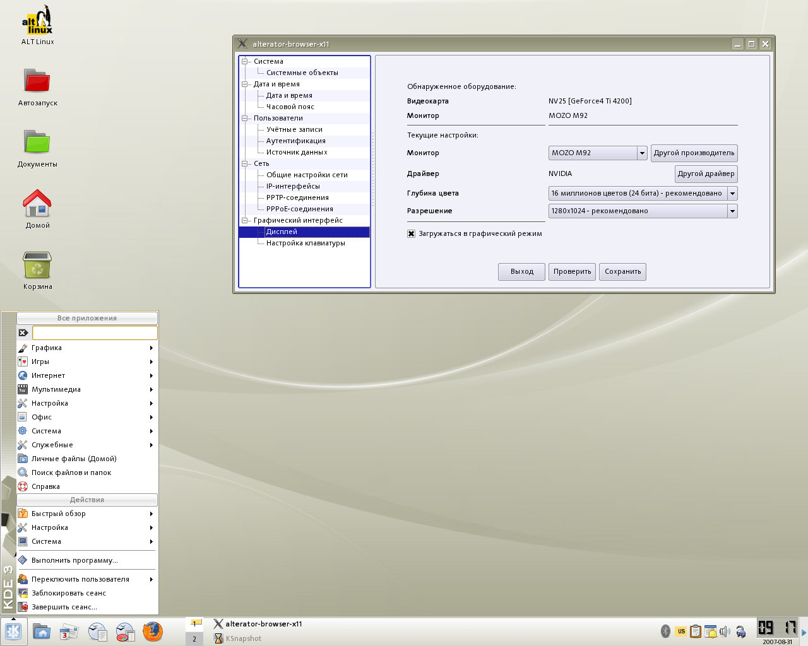Viewport: 808px width, 646px height.
Task: Switch to virtual desktop 2 in pager
Action: pyautogui.click(x=194, y=638)
